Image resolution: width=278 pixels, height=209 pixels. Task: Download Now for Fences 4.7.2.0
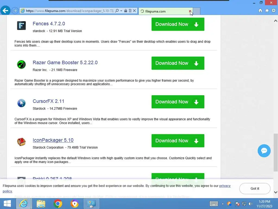[x=178, y=24]
